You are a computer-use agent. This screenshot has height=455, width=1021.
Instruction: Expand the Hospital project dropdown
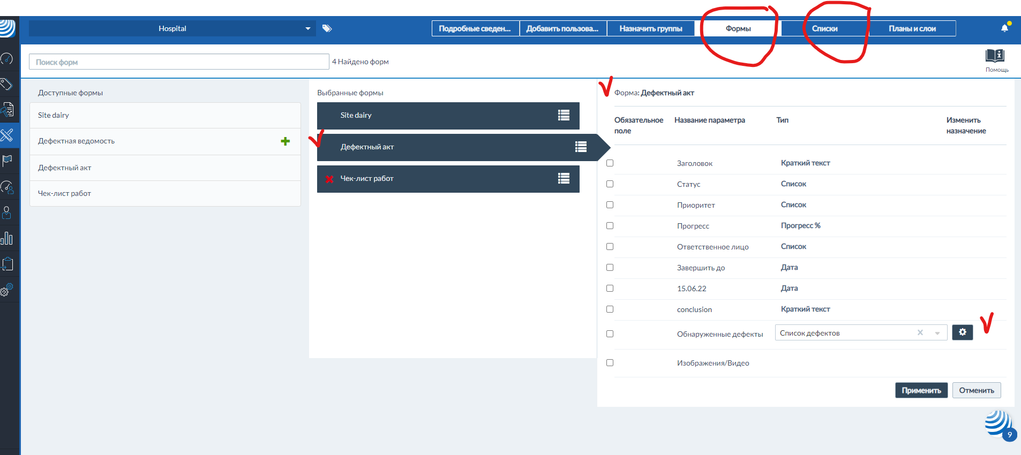[x=307, y=28]
